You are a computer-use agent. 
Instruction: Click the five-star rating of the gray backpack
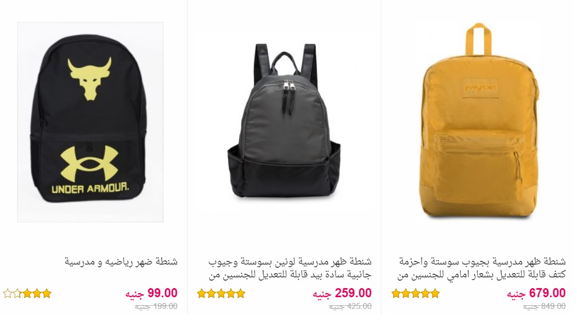(221, 293)
